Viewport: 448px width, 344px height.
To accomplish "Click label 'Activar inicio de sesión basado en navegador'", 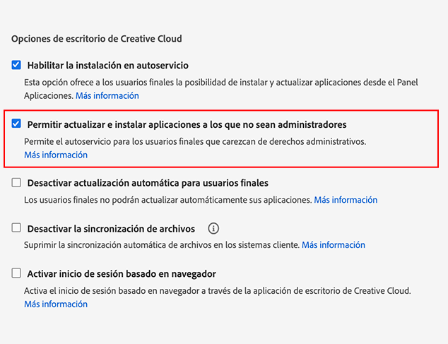I will point(122,274).
